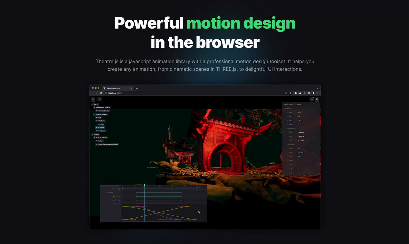Click sequencing icon beside rotation group
409x244 pixels.
tap(288, 144)
